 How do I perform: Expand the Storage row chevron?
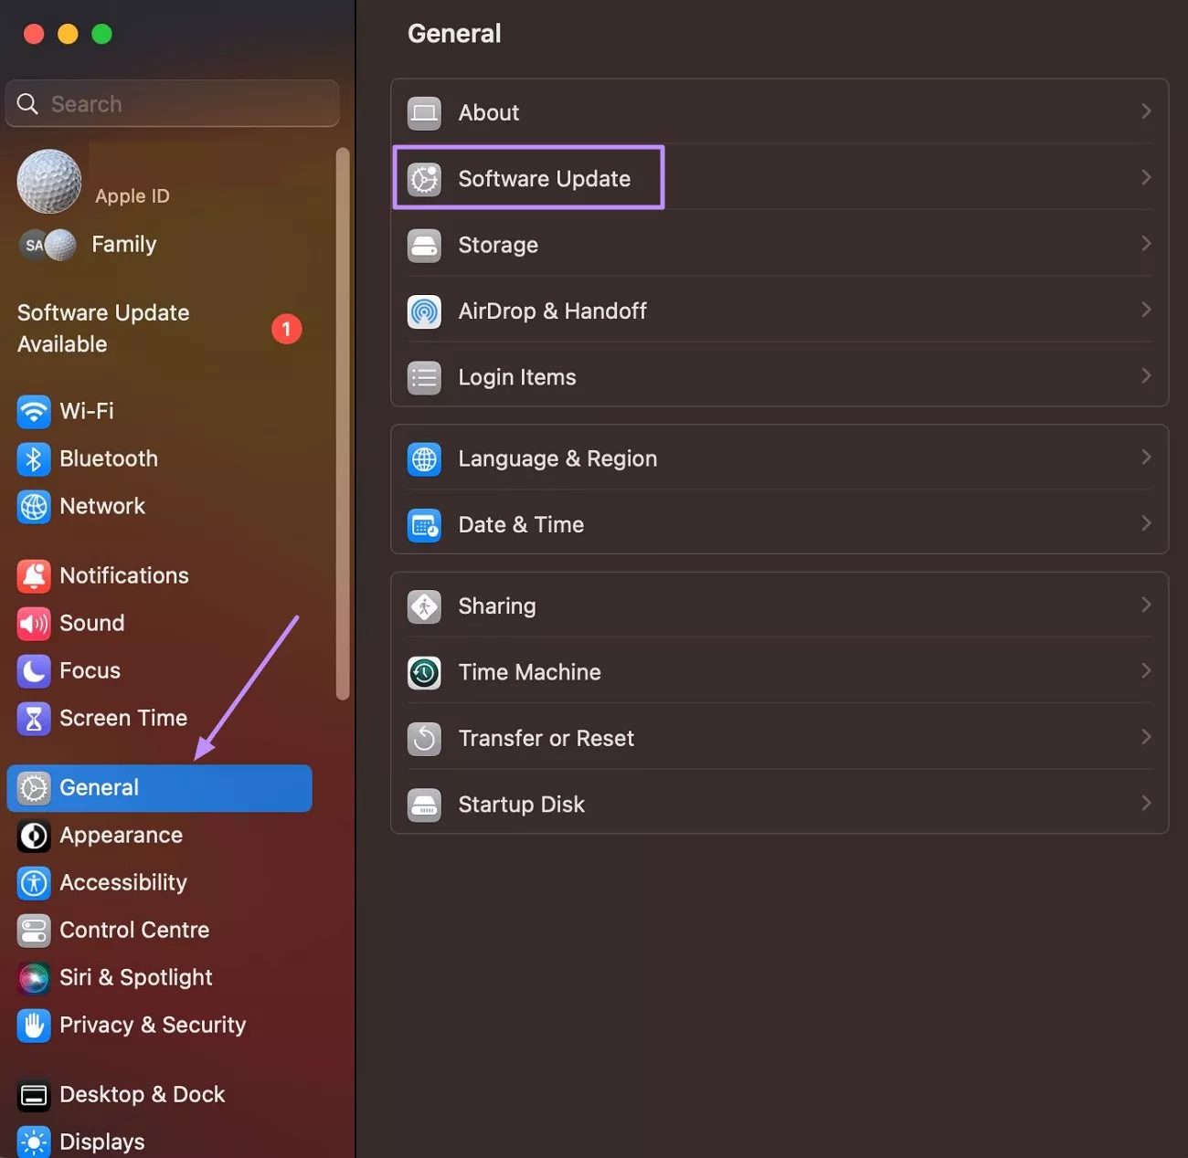coord(1146,243)
